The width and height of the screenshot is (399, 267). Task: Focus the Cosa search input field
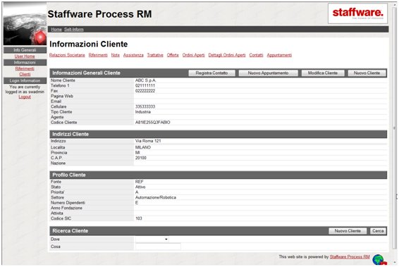(158, 247)
